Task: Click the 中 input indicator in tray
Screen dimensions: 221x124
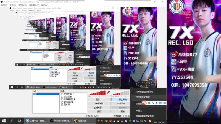Action: [x=145, y=121]
